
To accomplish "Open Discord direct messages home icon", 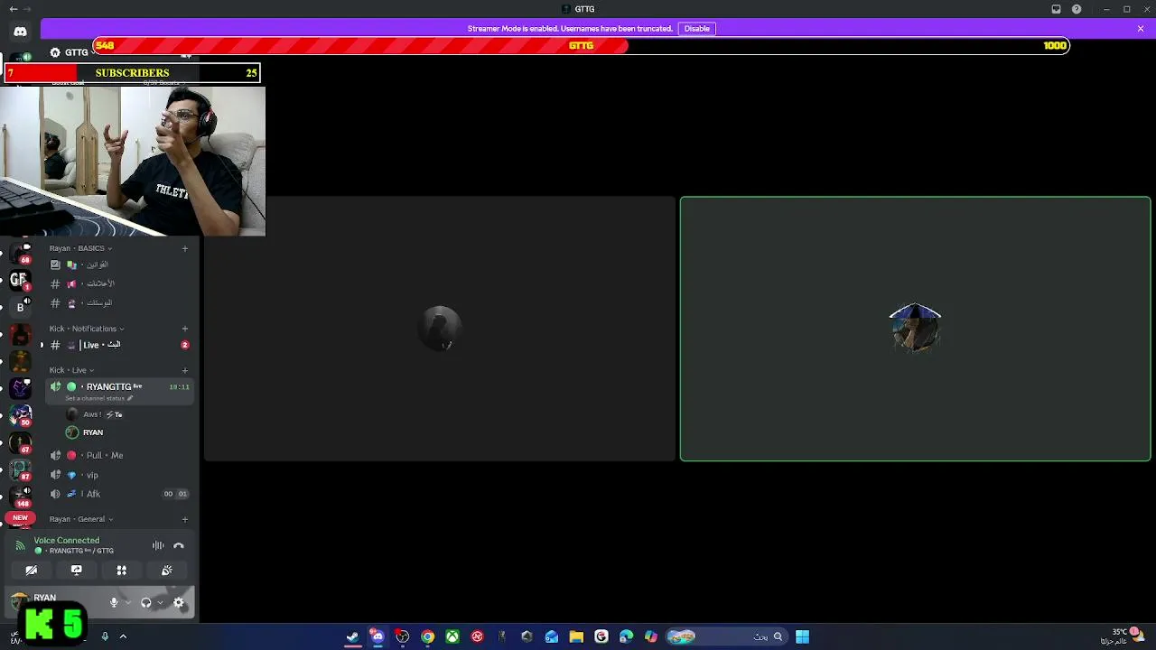I will tap(20, 32).
